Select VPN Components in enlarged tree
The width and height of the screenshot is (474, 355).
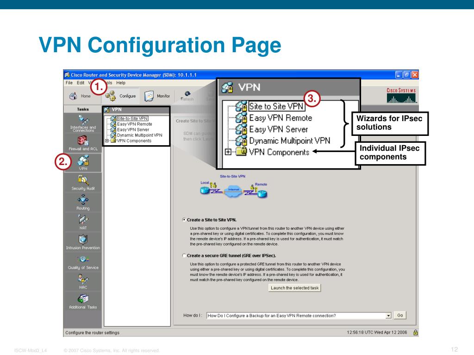coord(279,152)
